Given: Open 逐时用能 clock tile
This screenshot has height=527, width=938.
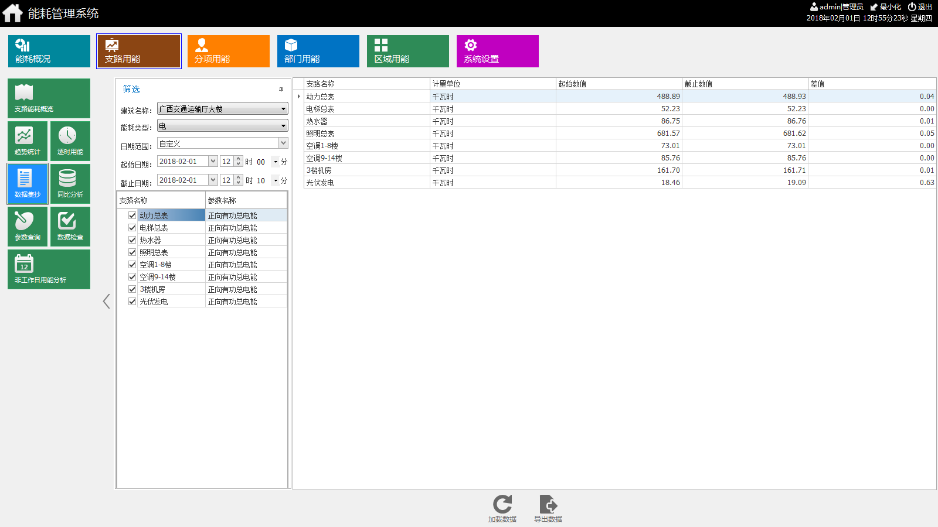Looking at the screenshot, I should pos(70,141).
